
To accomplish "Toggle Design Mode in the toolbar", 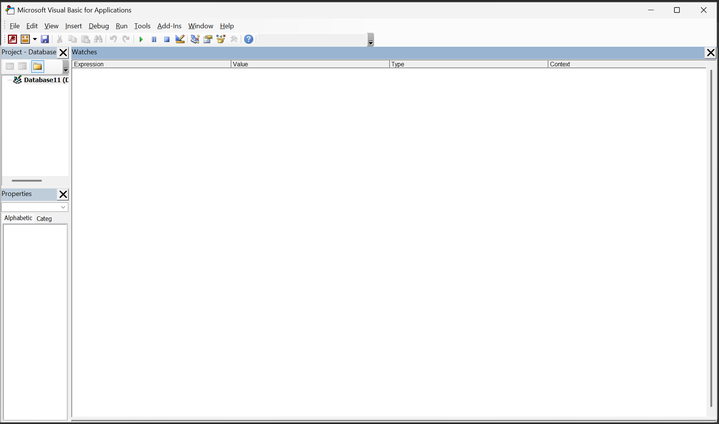I will click(x=180, y=39).
